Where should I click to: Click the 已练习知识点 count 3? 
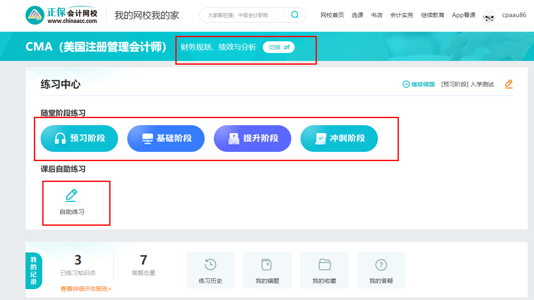(78, 260)
